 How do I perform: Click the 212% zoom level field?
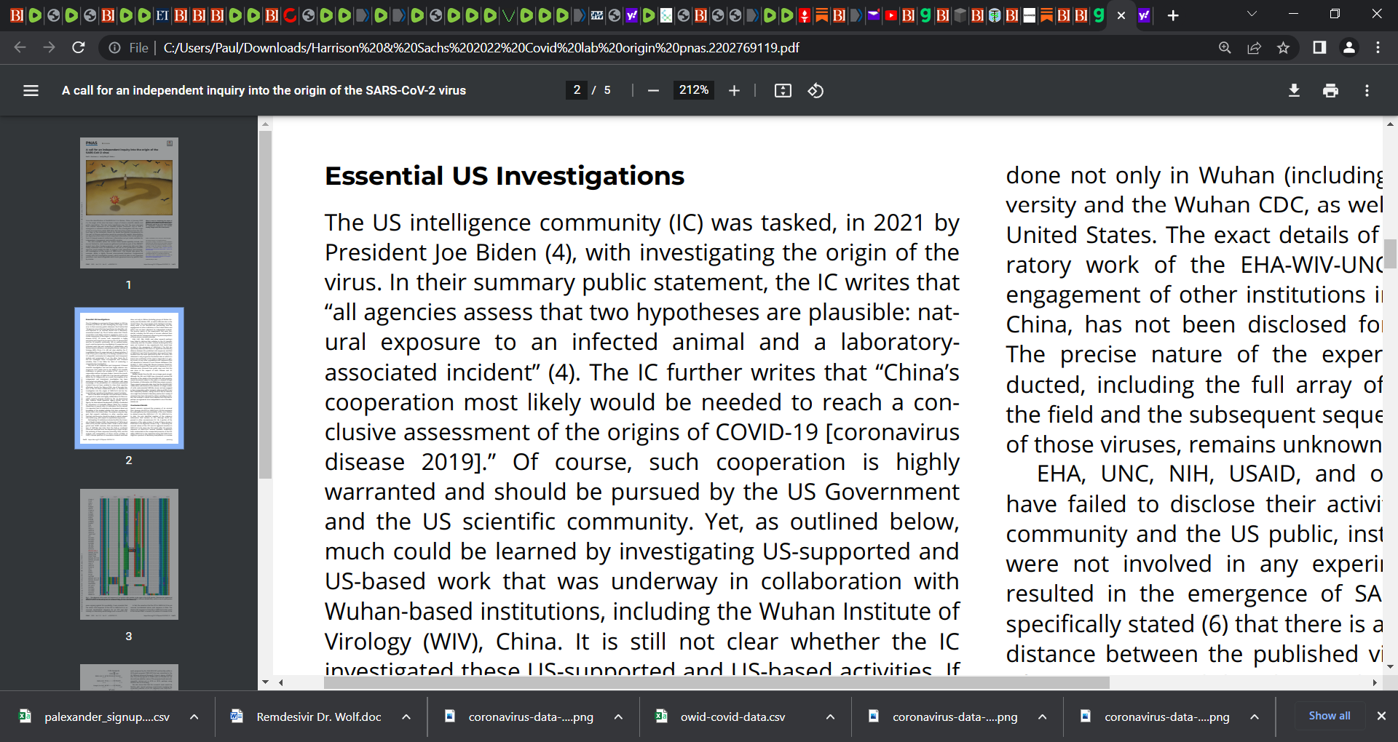[x=694, y=90]
